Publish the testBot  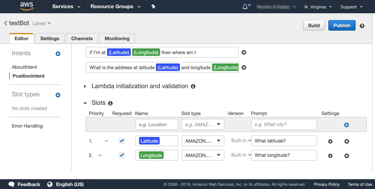(342, 25)
